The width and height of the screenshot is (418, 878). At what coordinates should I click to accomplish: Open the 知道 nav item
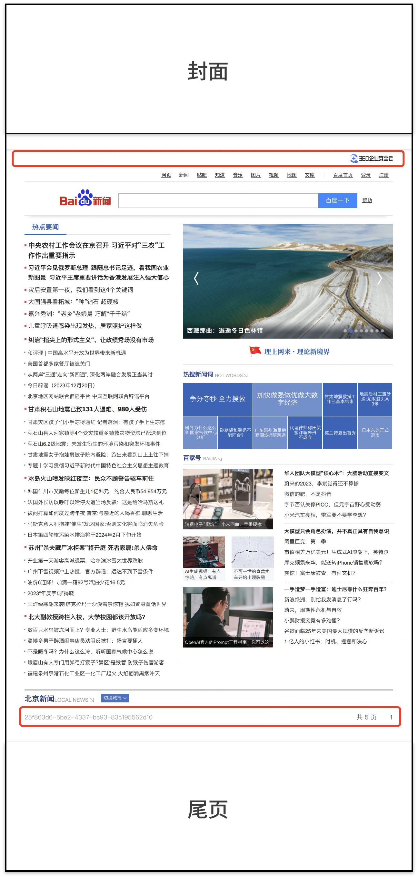[x=220, y=175]
